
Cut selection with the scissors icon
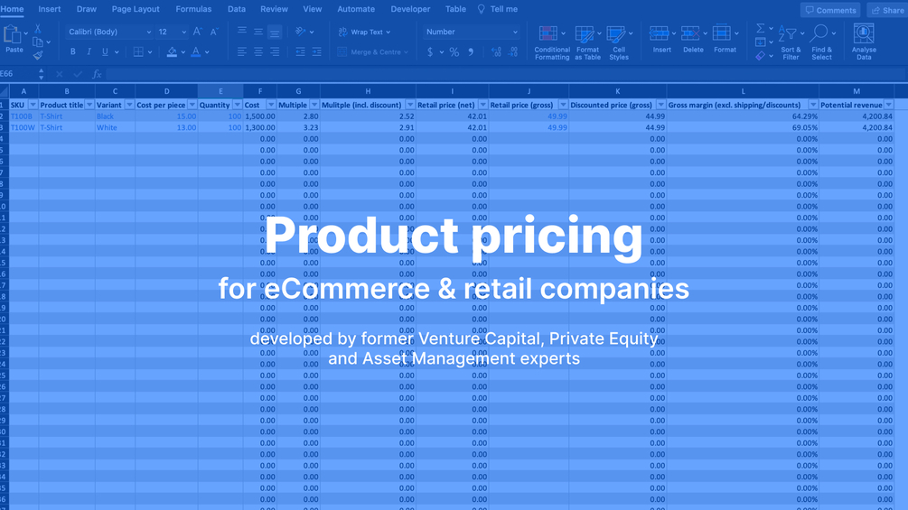[x=38, y=28]
